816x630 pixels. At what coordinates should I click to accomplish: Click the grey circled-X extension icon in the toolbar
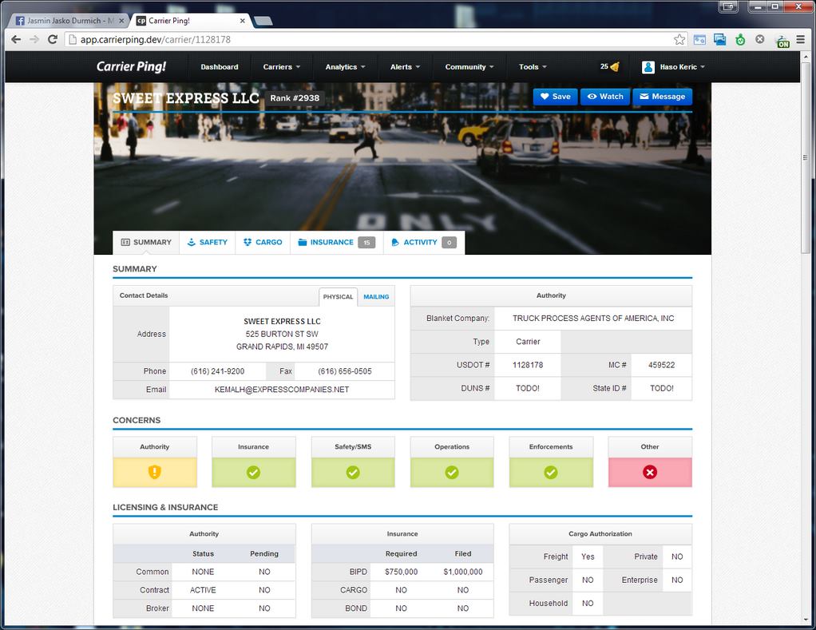click(760, 39)
